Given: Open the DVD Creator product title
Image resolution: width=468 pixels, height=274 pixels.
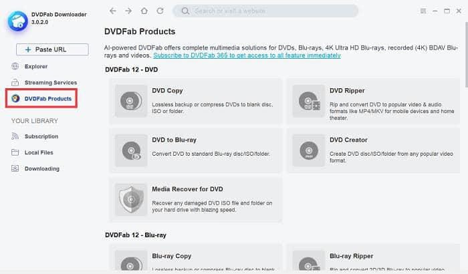Looking at the screenshot, I should pos(348,140).
